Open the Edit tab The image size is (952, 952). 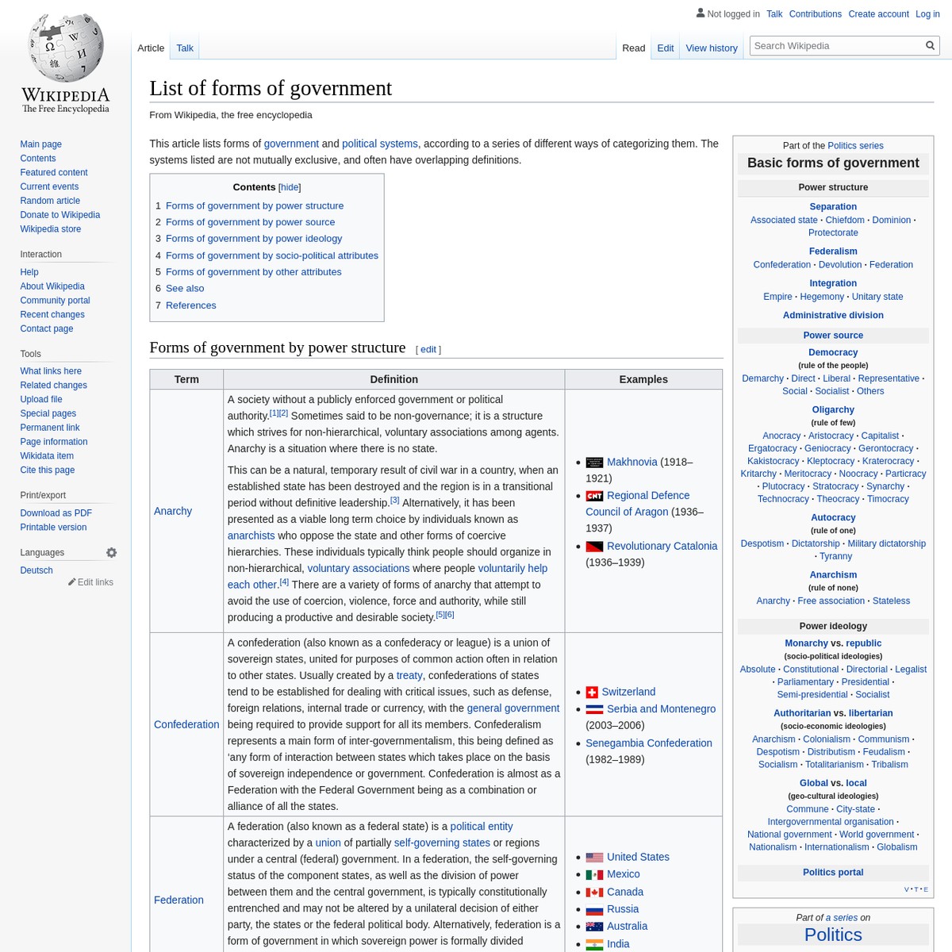pyautogui.click(x=666, y=48)
